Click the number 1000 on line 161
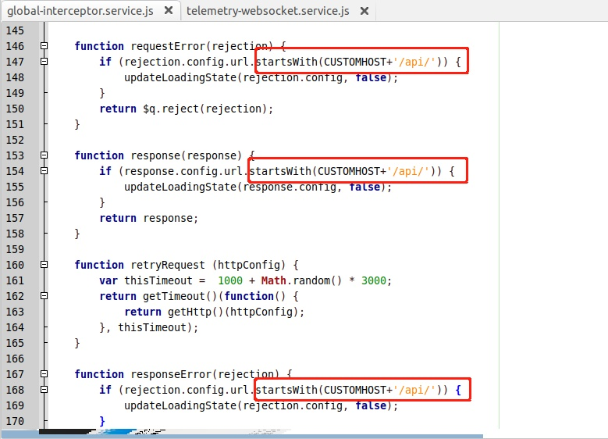 [230, 280]
